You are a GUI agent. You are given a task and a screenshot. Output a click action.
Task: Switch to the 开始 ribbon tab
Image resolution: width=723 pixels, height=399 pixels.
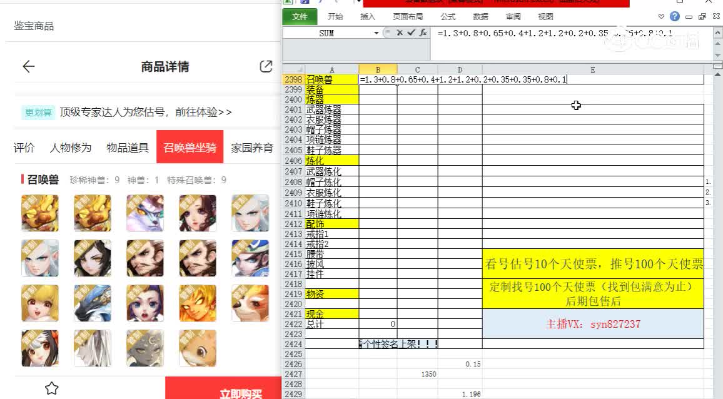click(335, 17)
